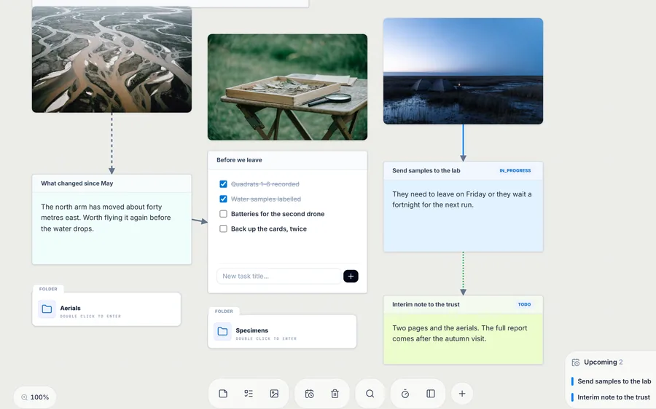Image resolution: width=656 pixels, height=409 pixels.
Task: Open Send samples to the lab in Upcoming
Action: (x=614, y=381)
